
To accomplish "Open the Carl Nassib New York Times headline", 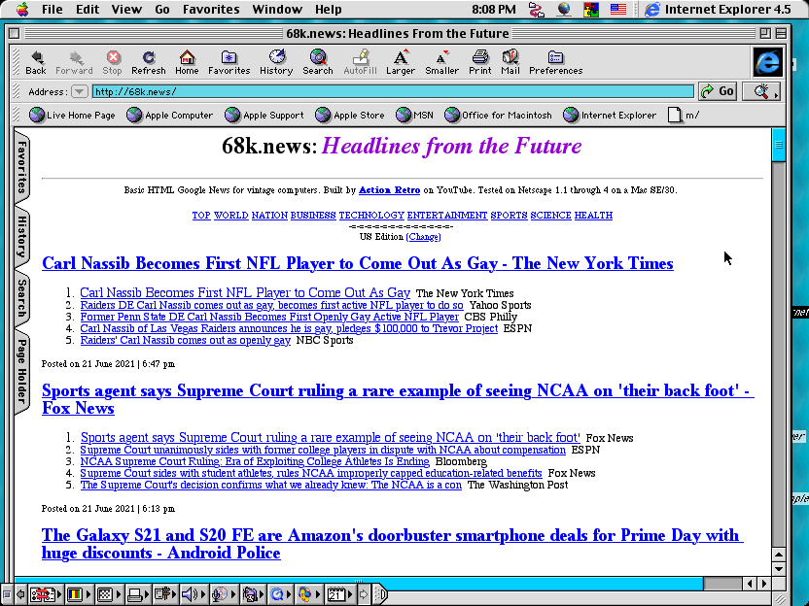I will pos(358,263).
